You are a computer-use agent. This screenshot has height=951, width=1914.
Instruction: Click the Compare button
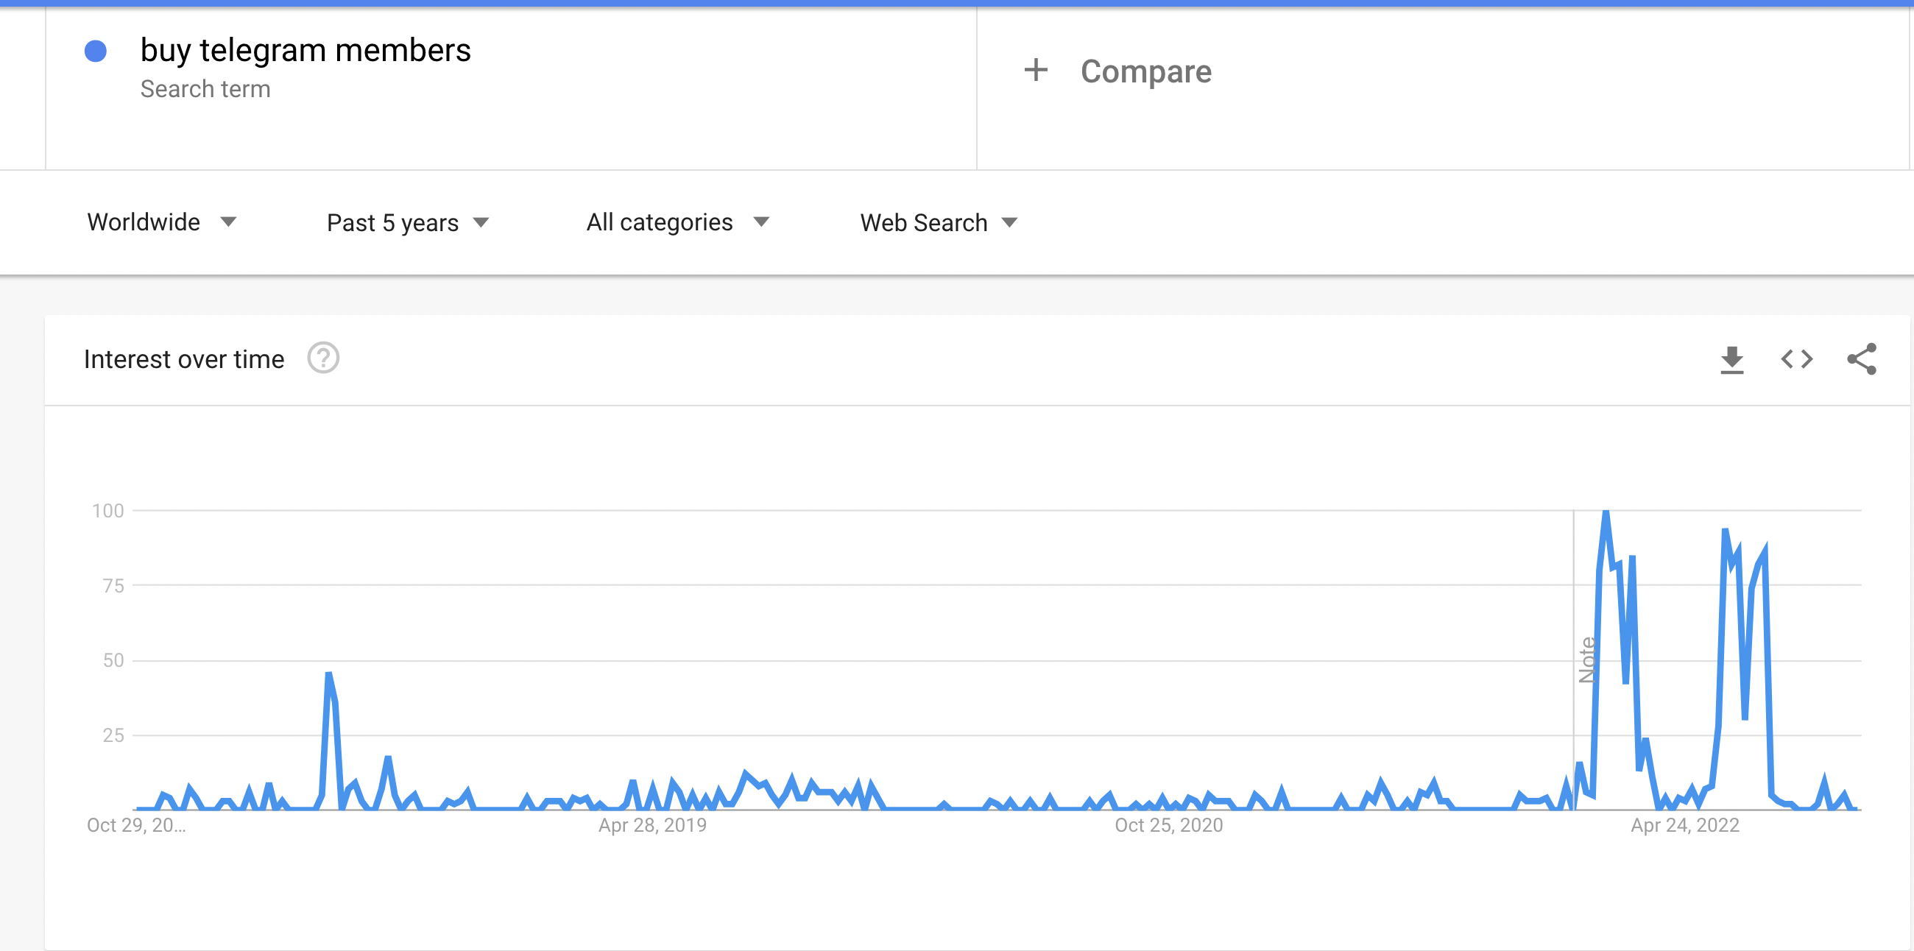pos(1145,71)
